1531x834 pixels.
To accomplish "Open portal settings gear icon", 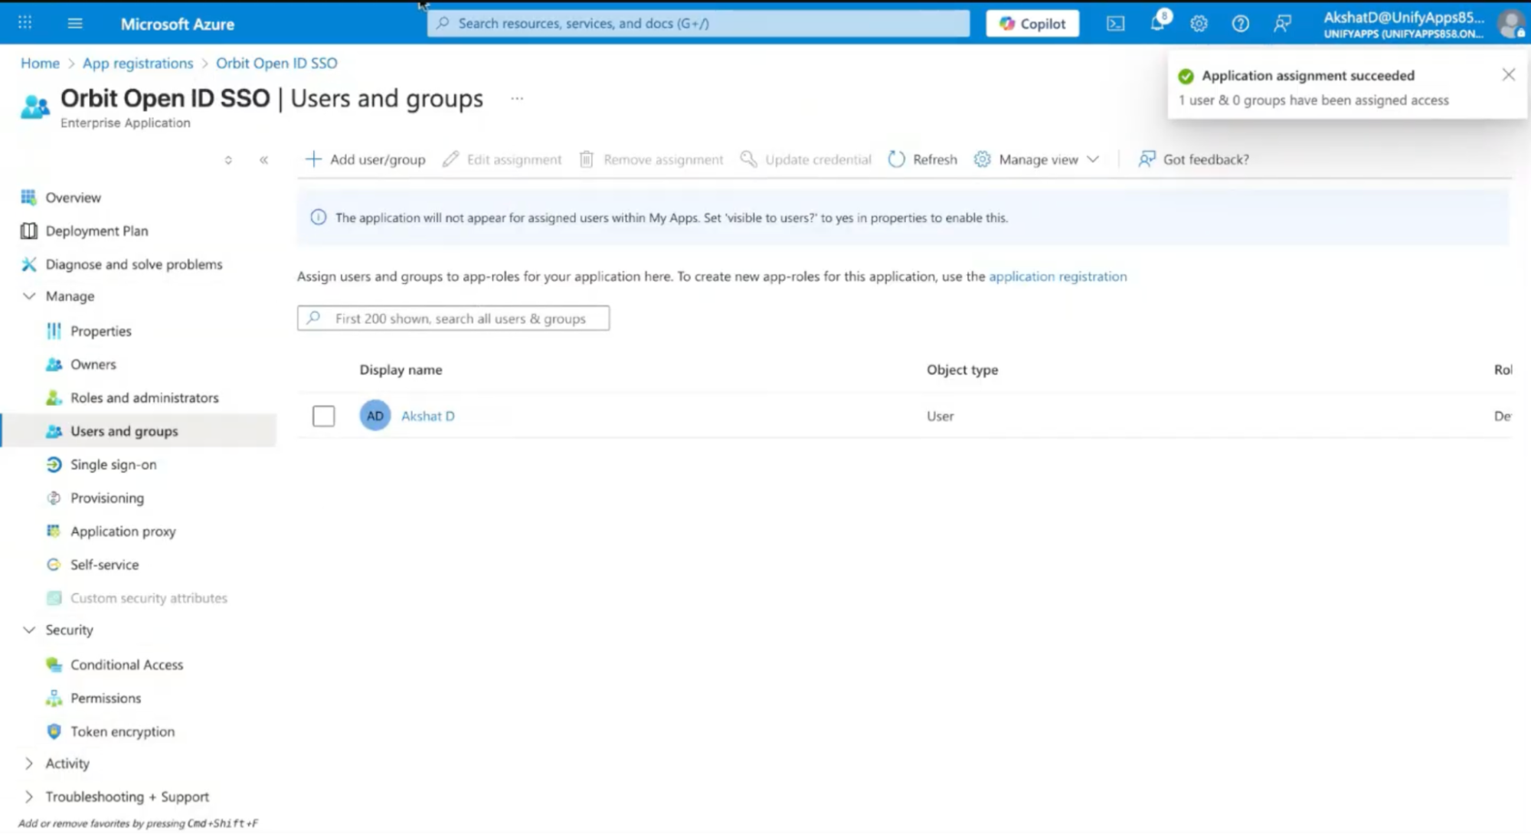I will point(1199,24).
